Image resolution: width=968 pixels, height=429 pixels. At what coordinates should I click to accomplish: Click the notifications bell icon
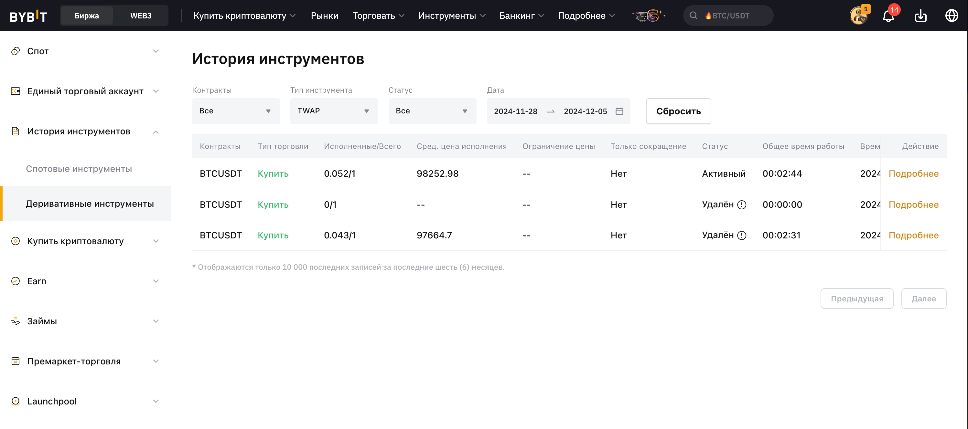coord(888,16)
